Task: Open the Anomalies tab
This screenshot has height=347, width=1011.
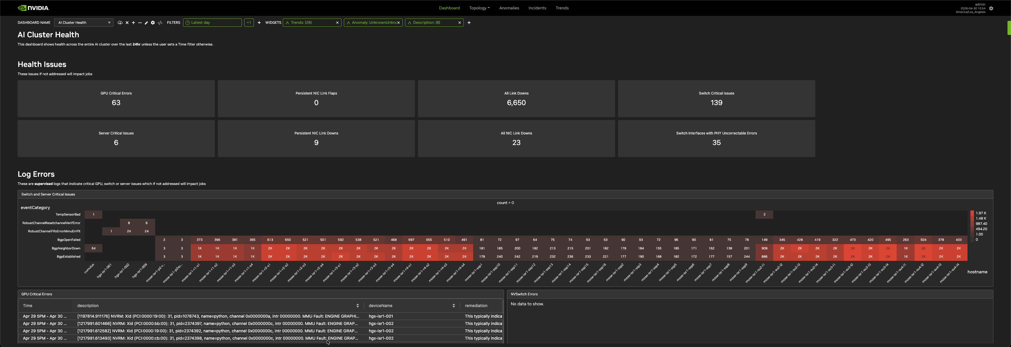Action: pos(509,8)
